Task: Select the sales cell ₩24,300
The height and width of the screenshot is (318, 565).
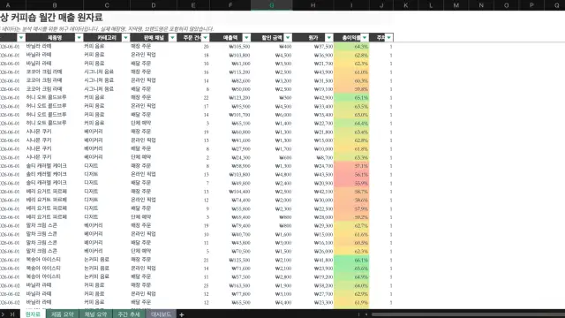Action: click(x=230, y=157)
